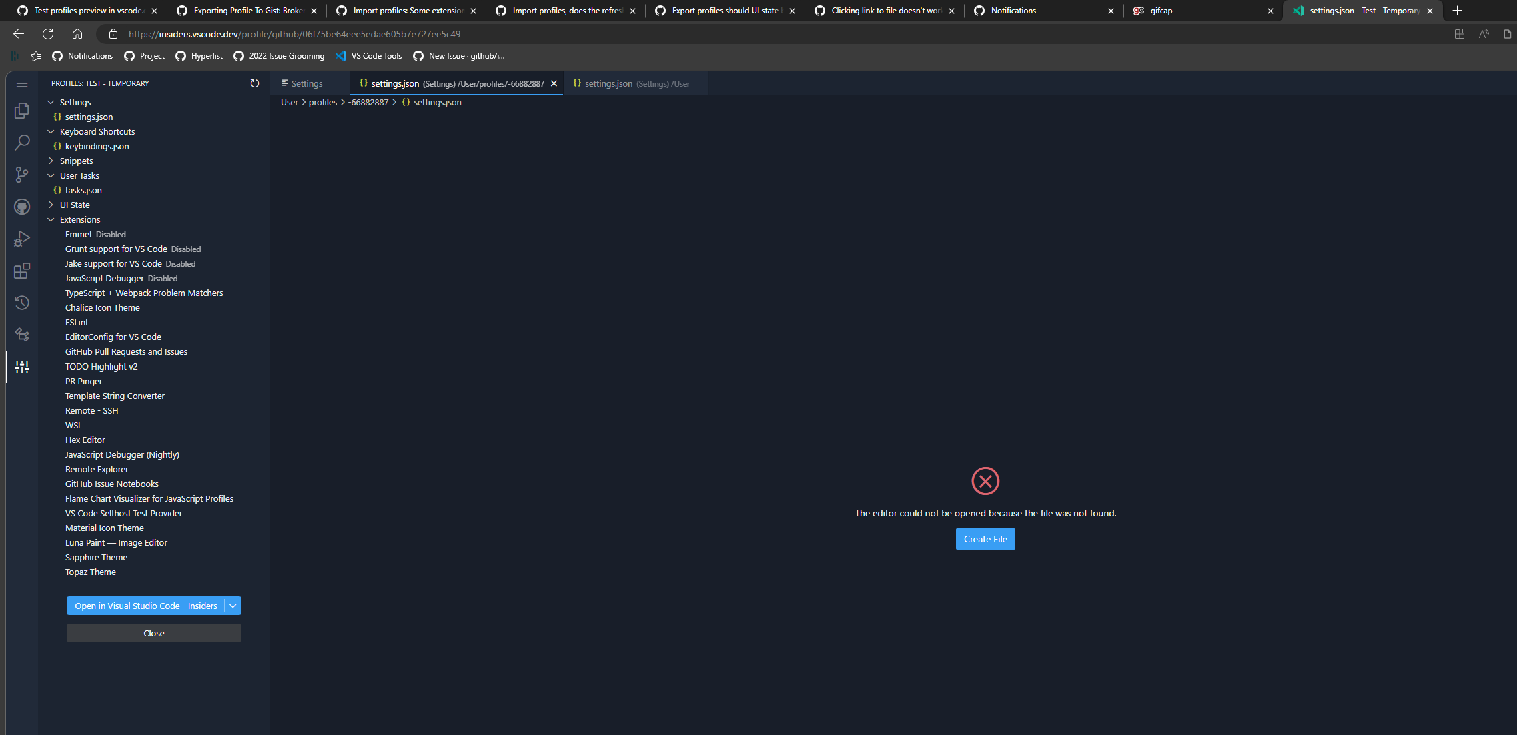Open the Source Control view
This screenshot has width=1517, height=735.
[22, 175]
